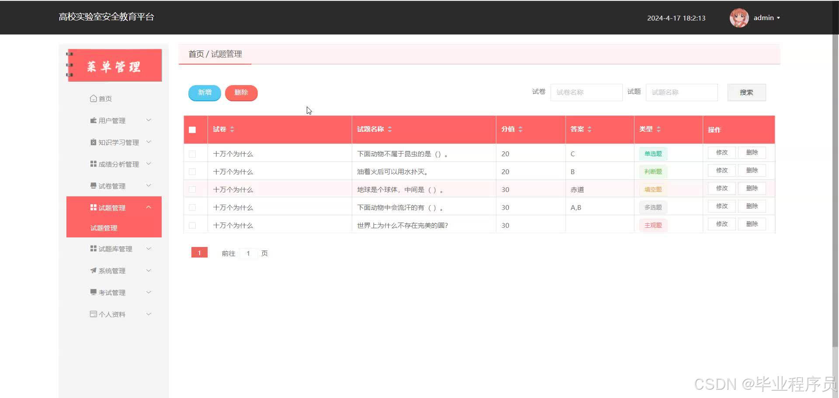Screen dimensions: 839x398
Task: Click the 知识学习管理 clipboard icon
Action: (93, 142)
